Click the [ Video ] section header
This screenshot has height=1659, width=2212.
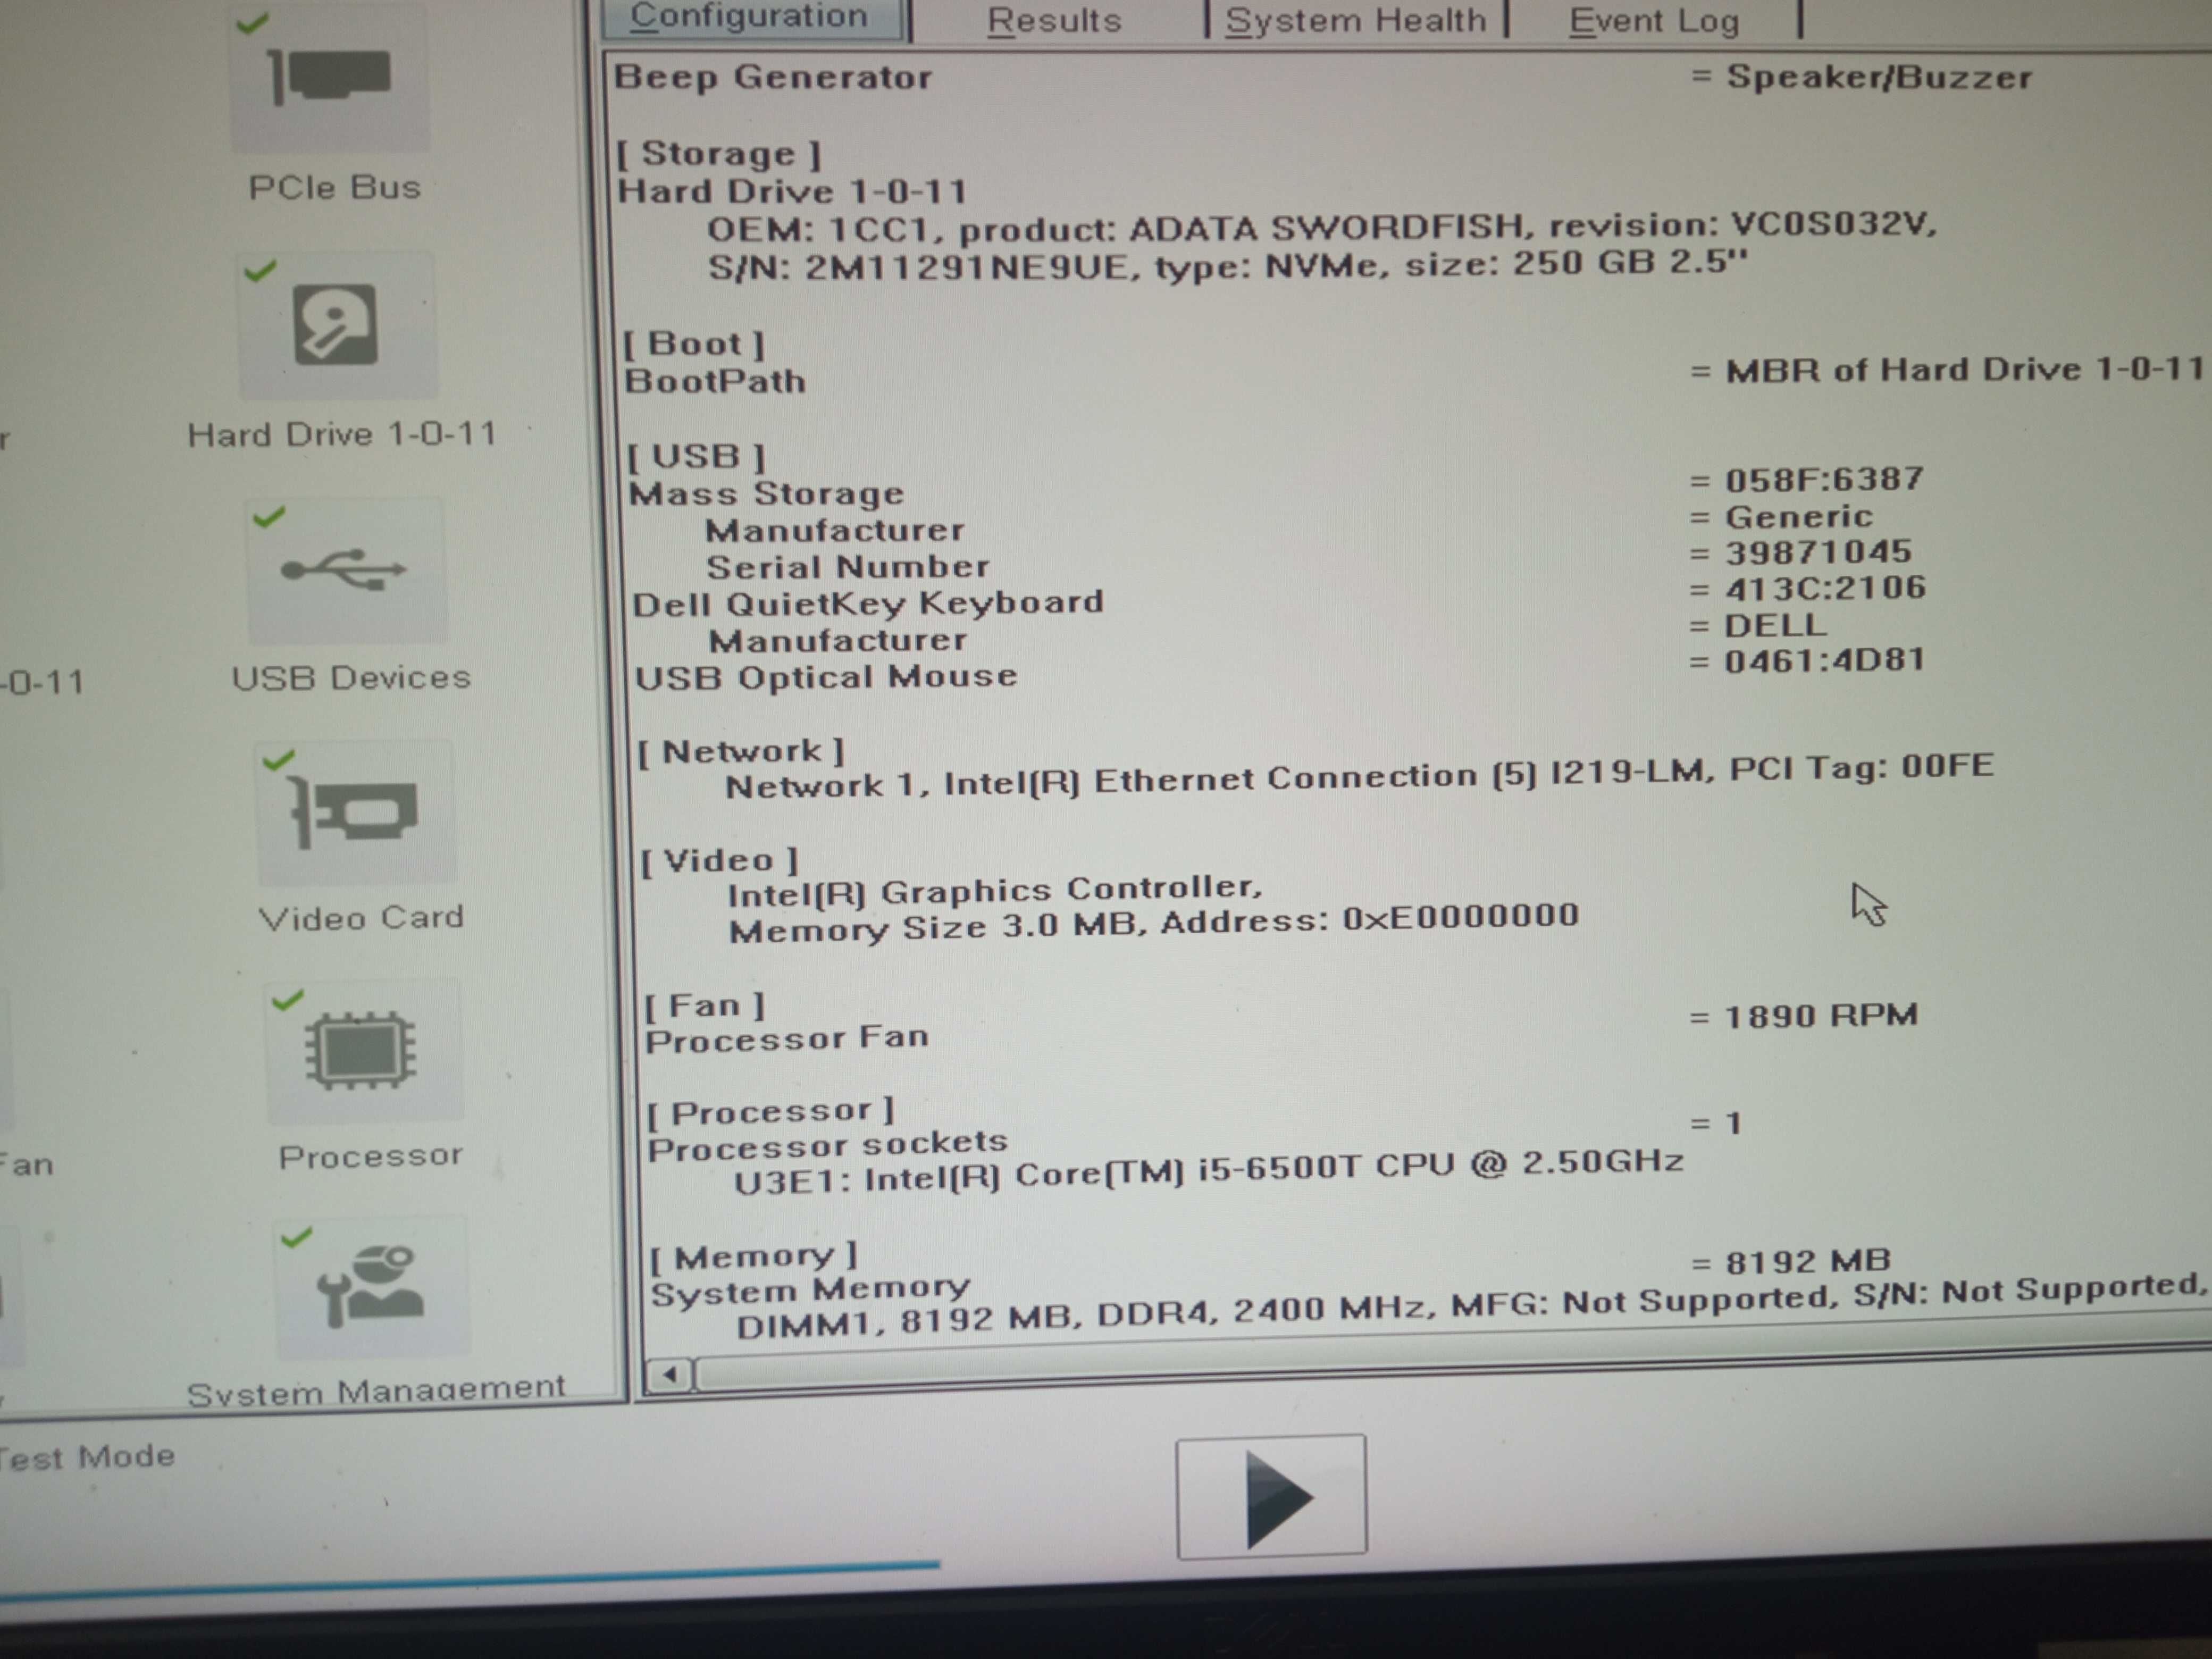tap(719, 861)
